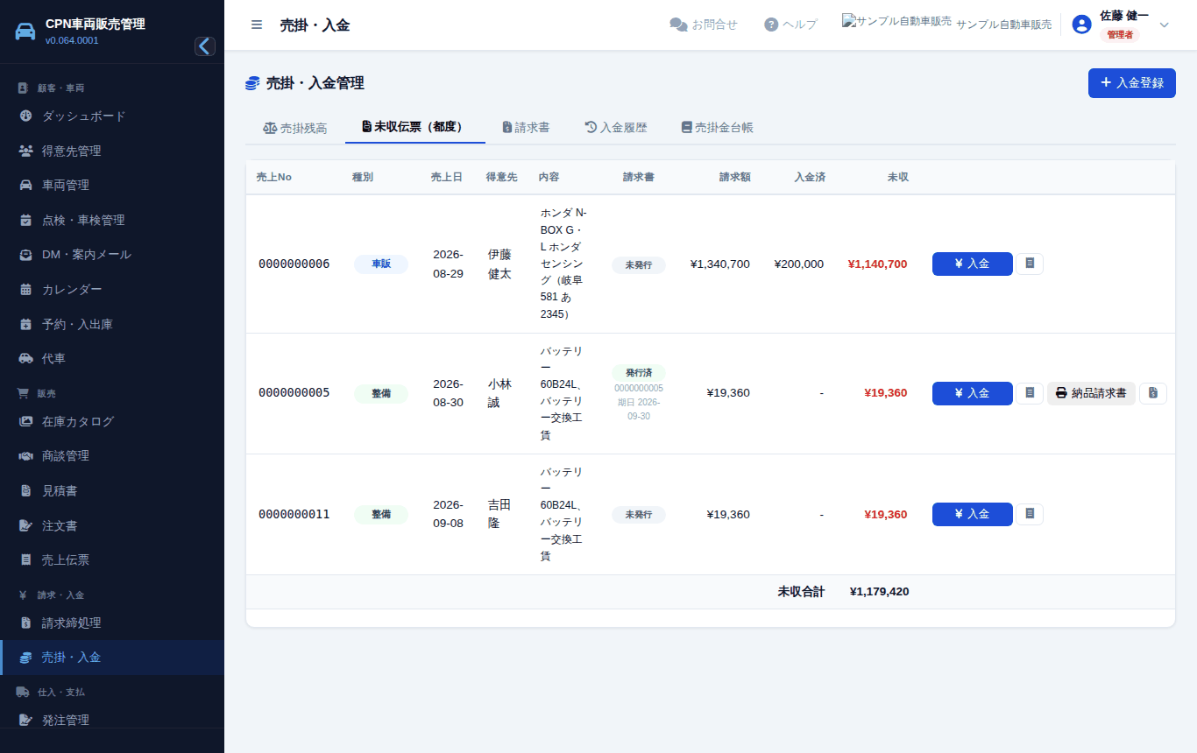Open 予約・入出庫 in sidebar
The image size is (1197, 753).
pos(112,325)
